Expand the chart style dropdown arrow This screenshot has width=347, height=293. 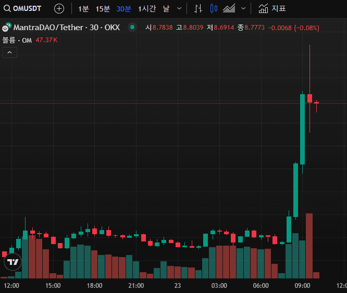[x=243, y=9]
